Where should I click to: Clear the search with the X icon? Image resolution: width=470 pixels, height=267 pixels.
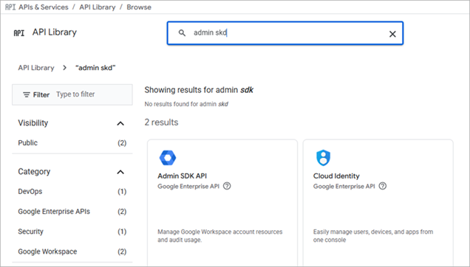(392, 34)
